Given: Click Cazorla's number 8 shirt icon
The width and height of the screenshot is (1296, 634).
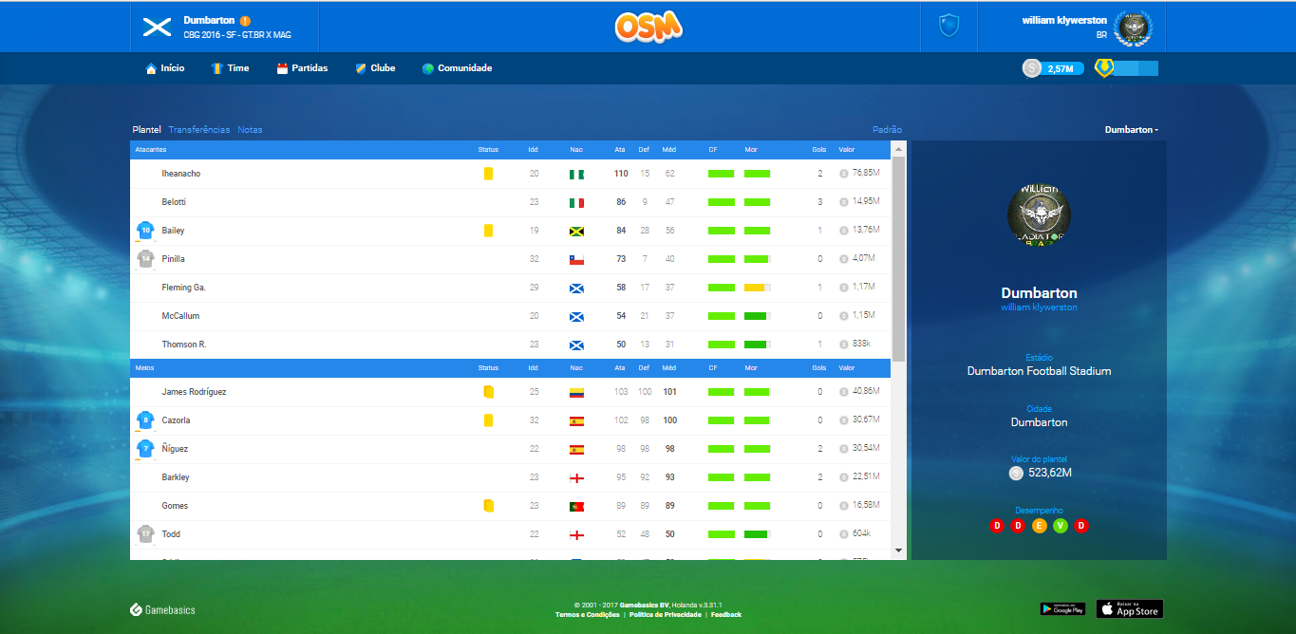Looking at the screenshot, I should [145, 420].
